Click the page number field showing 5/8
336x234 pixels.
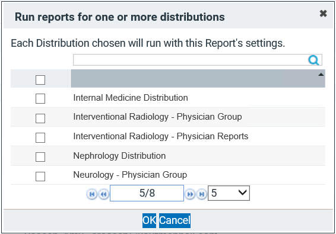tap(147, 193)
